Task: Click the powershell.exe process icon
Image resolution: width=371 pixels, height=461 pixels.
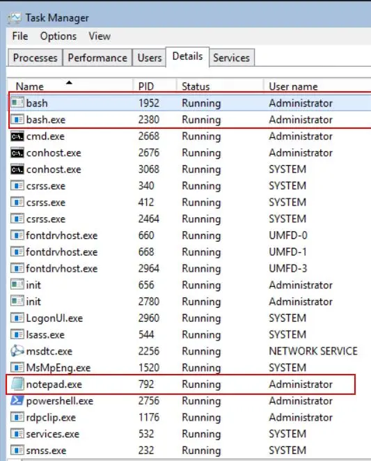Action: pyautogui.click(x=17, y=400)
